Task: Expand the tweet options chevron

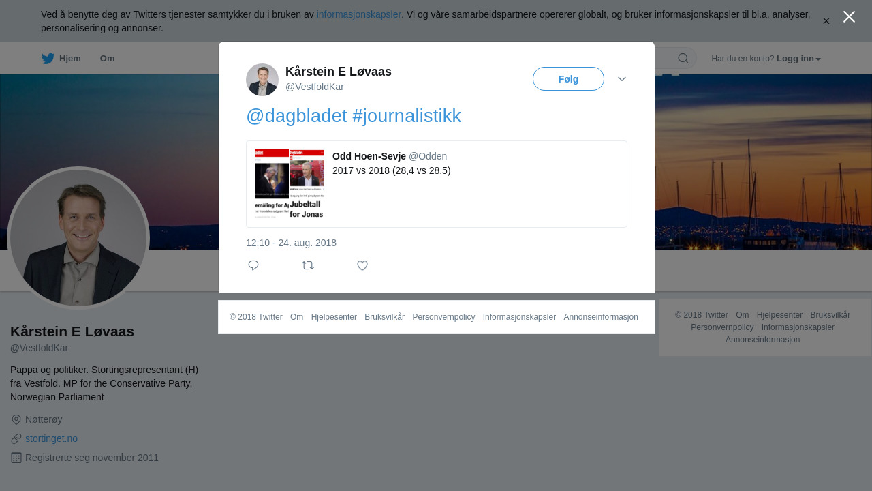Action: click(622, 79)
